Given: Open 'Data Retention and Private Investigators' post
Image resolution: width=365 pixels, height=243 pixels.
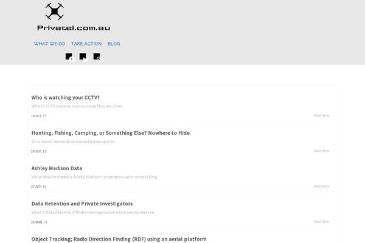Looking at the screenshot, I should click(x=82, y=204).
